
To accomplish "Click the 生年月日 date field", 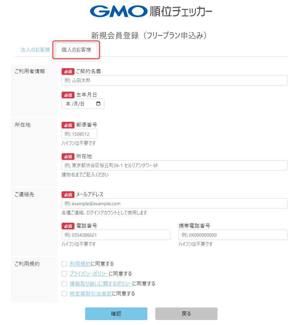I will tap(83, 104).
